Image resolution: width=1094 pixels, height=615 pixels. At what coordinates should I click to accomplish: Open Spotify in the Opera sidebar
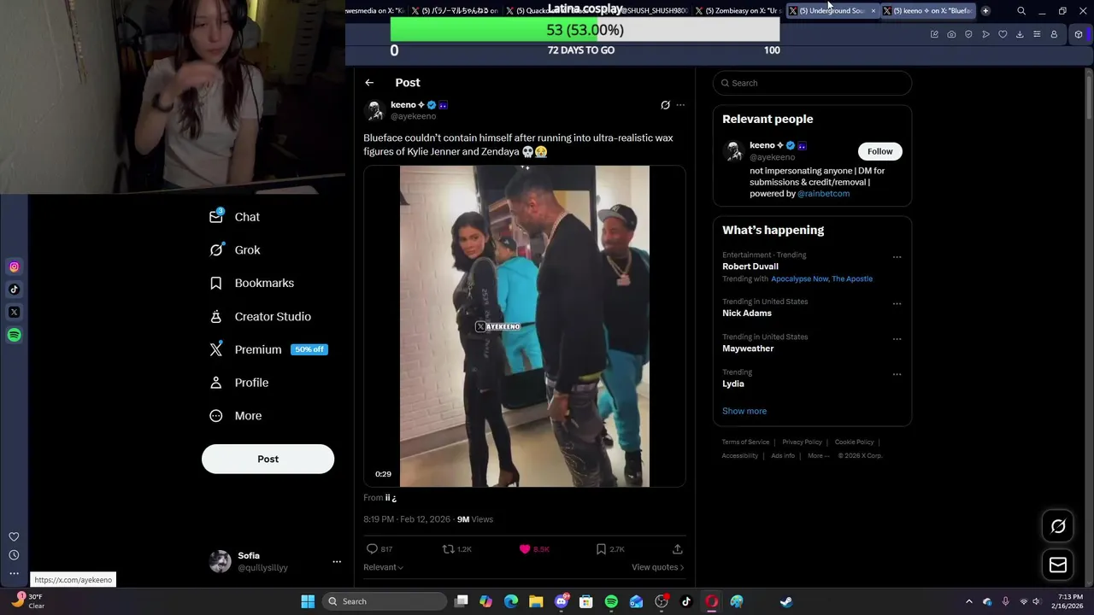tap(14, 335)
